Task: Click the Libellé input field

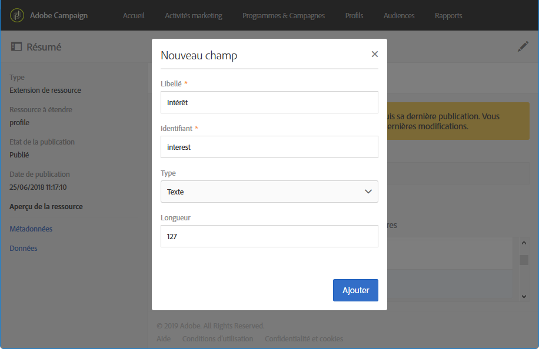Action: 269,102
